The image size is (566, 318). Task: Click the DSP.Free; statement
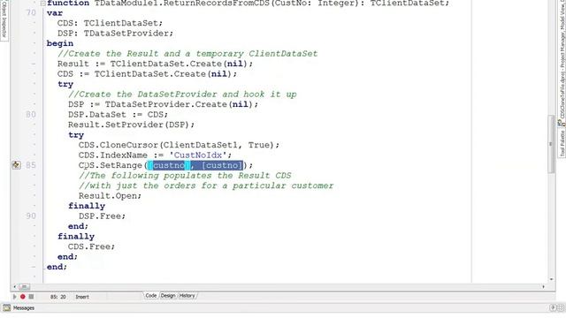102,216
